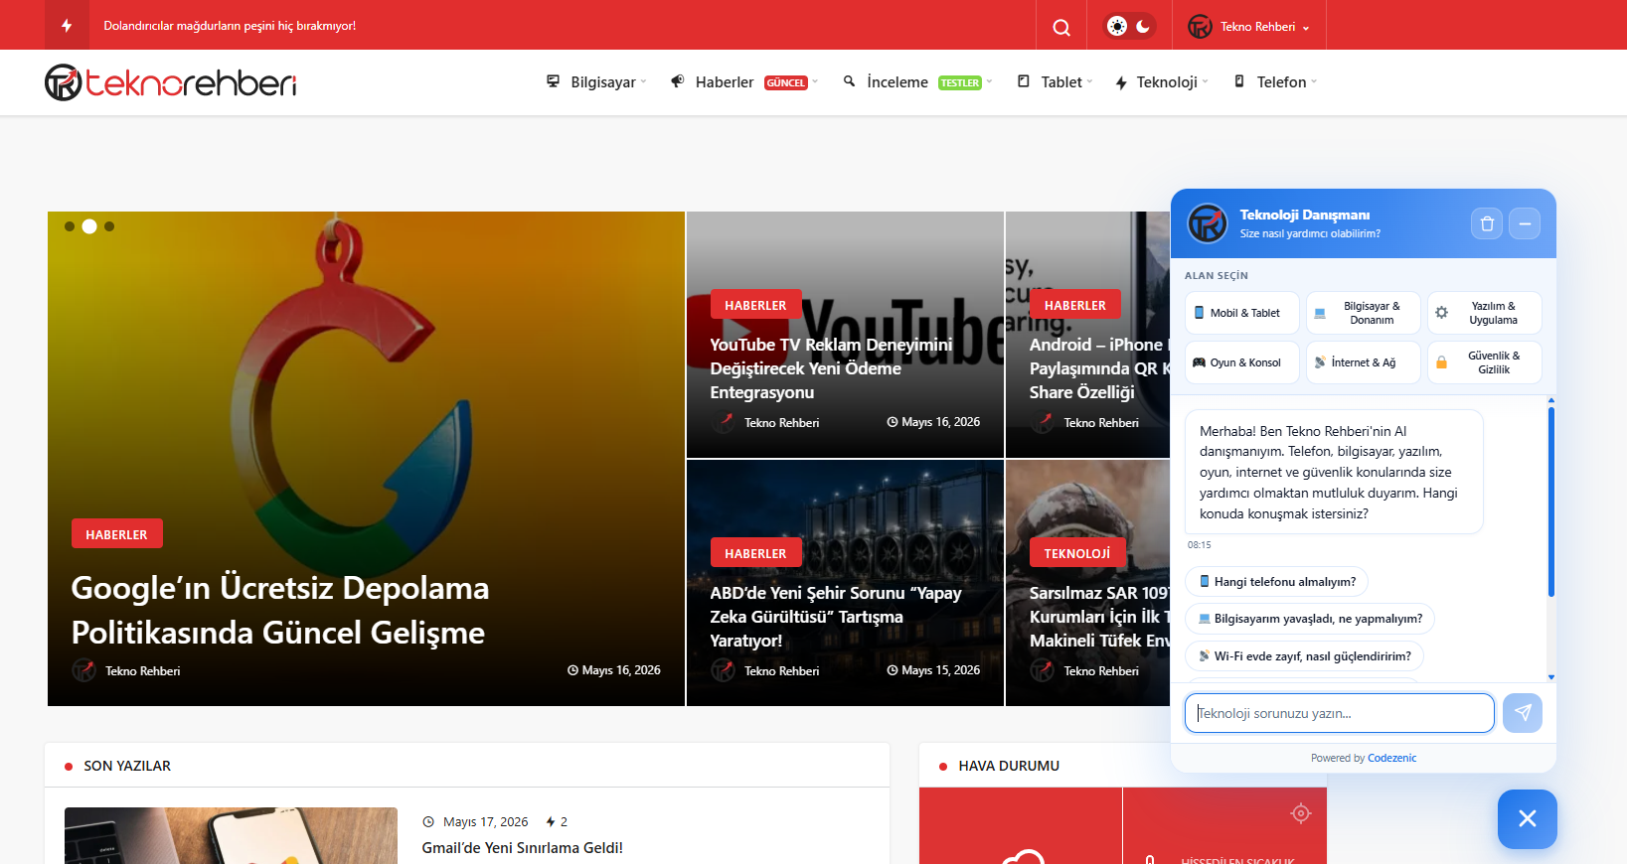Click the TESTLER badge
The height and width of the screenshot is (864, 1627).
coord(960,82)
